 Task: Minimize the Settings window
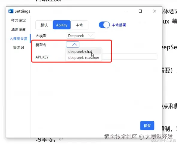point(126,11)
